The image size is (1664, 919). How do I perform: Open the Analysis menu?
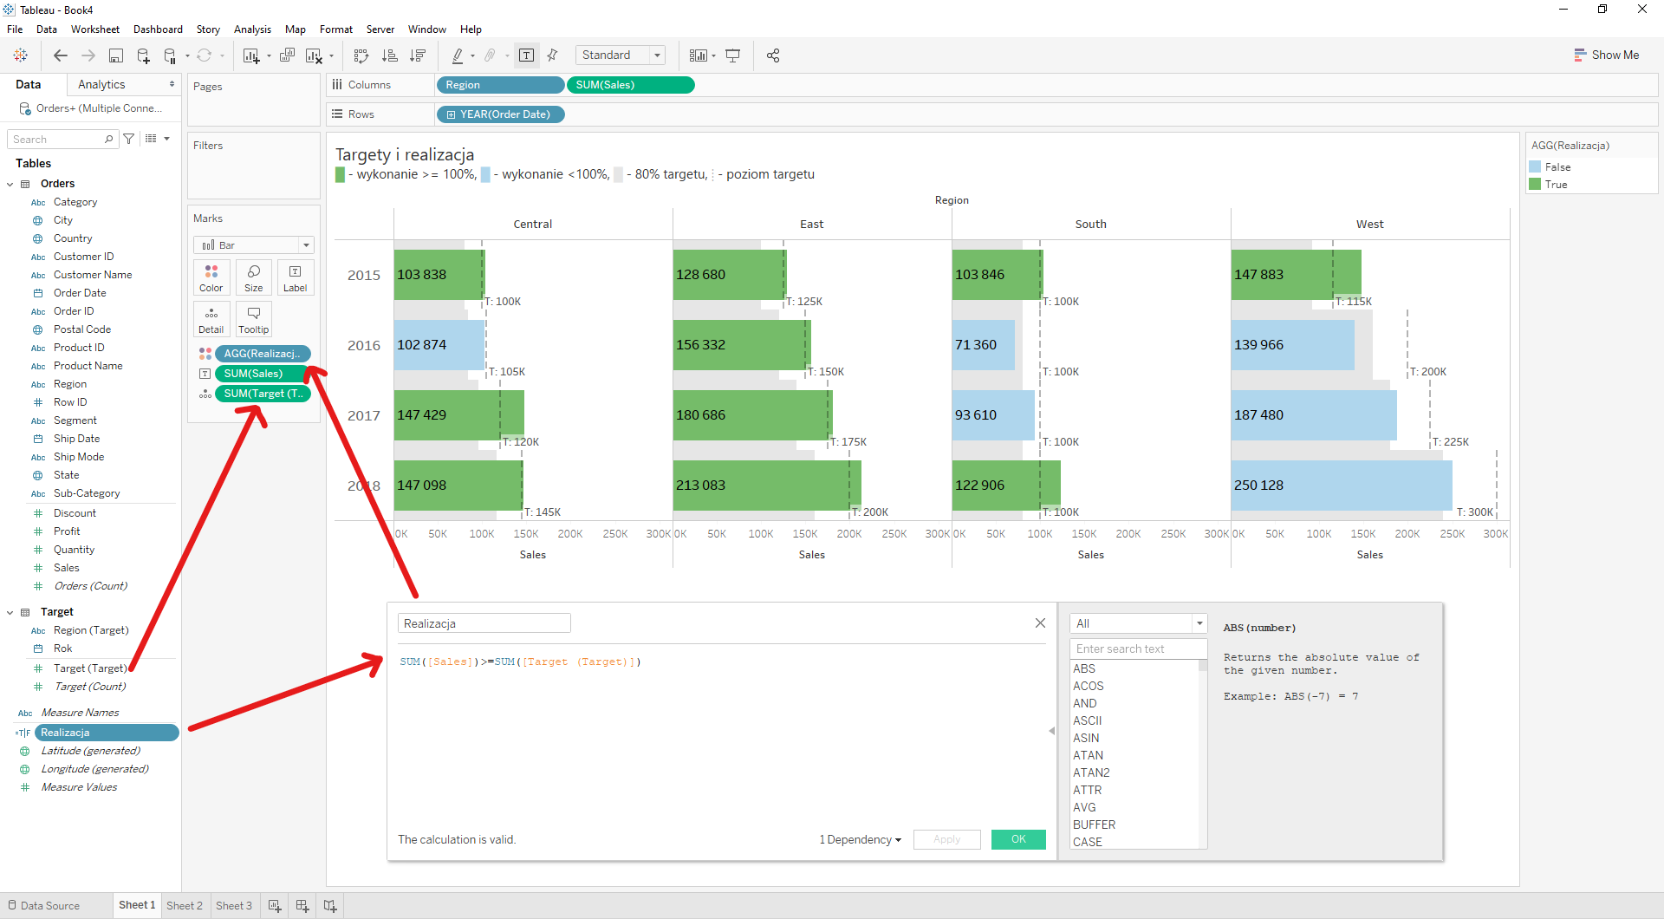(252, 29)
